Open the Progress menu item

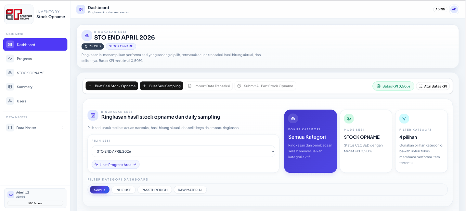point(35,59)
